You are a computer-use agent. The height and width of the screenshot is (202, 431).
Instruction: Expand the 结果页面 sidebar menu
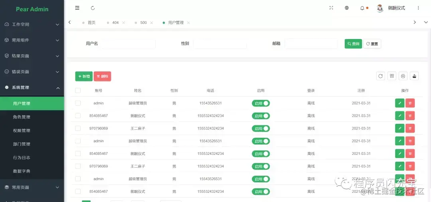click(x=32, y=56)
